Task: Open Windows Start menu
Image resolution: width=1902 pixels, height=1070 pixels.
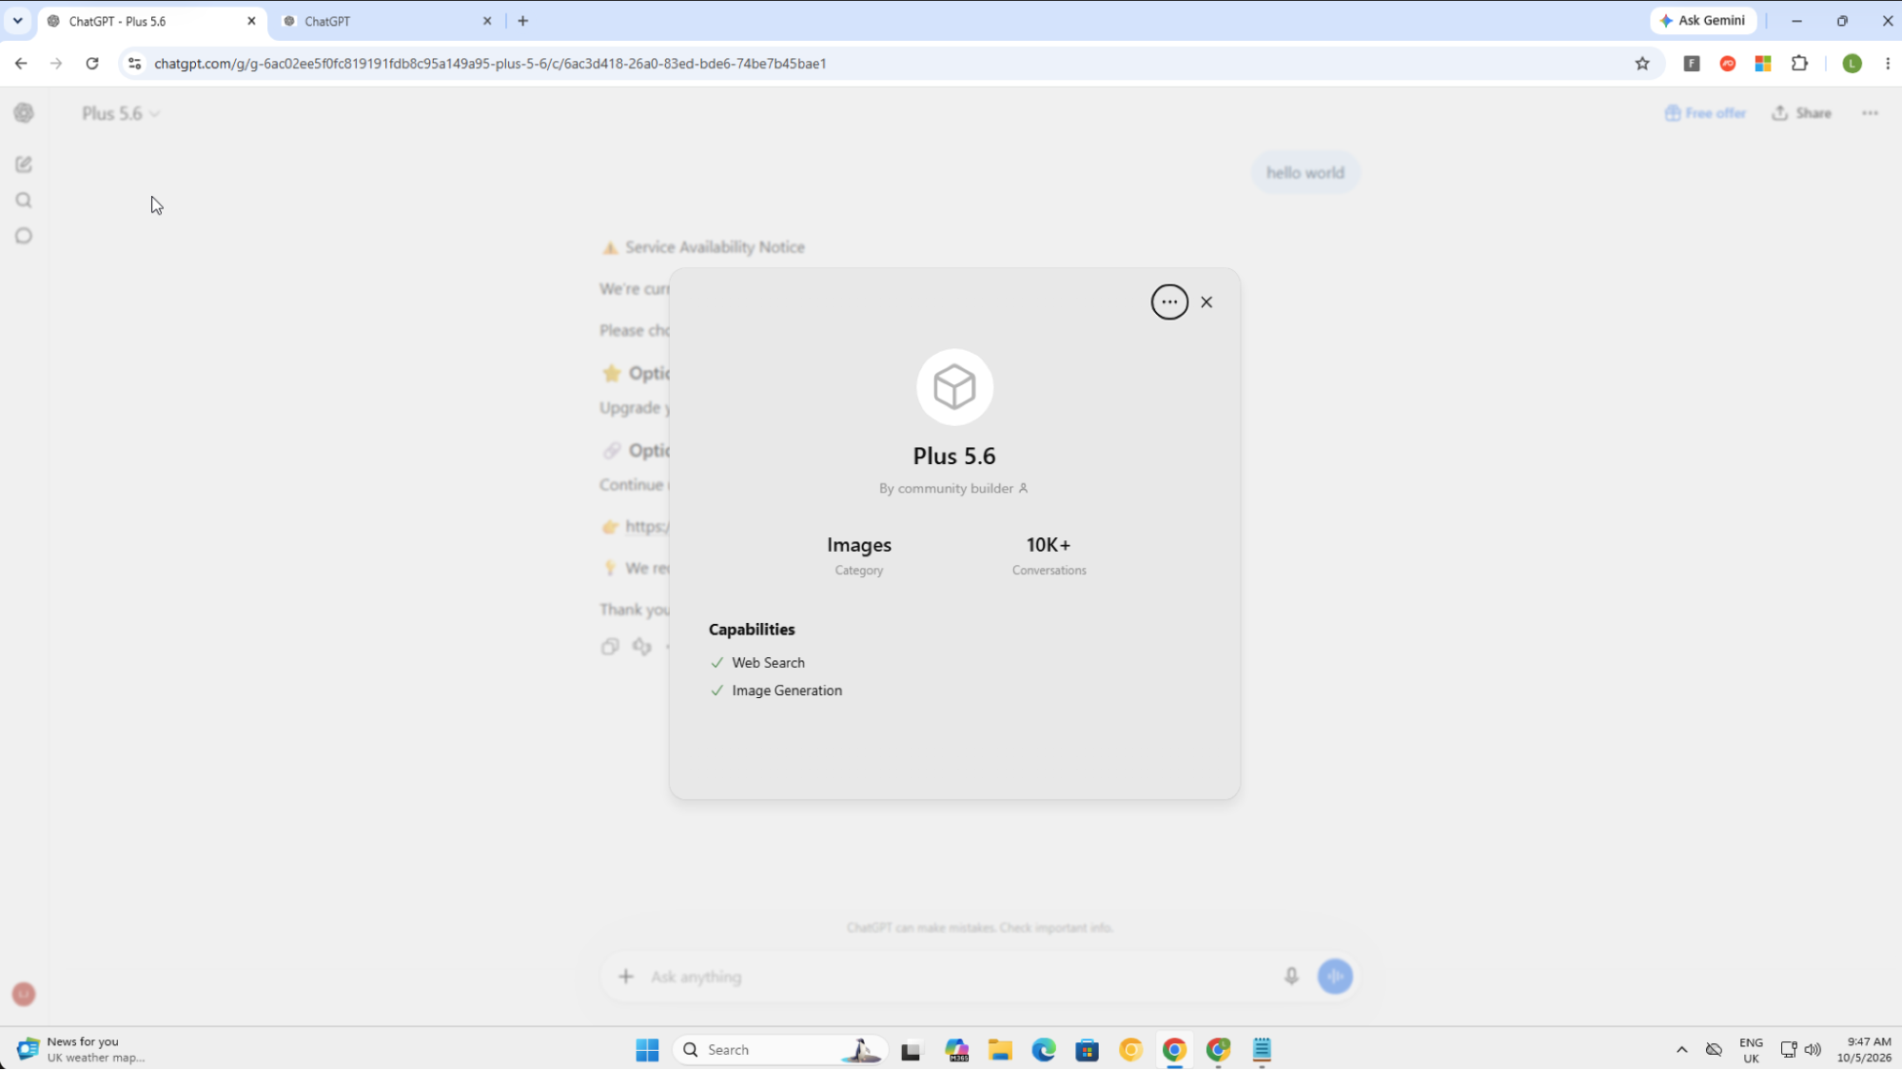Action: 647,1050
